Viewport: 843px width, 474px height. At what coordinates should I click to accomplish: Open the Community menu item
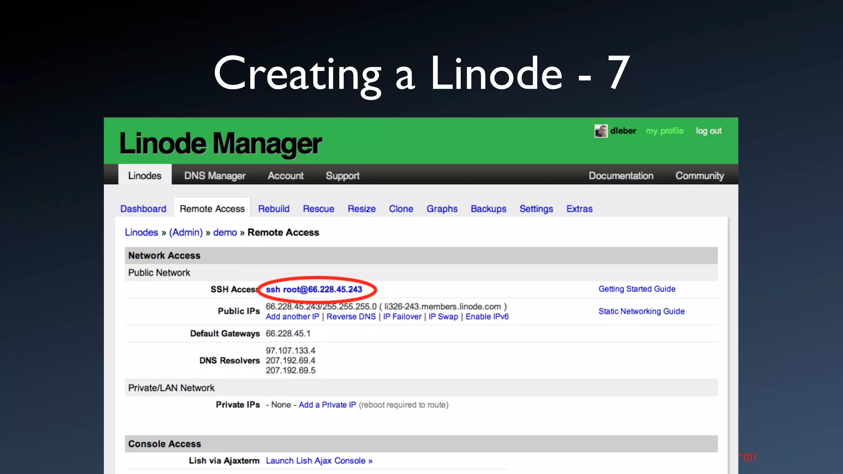tap(699, 176)
